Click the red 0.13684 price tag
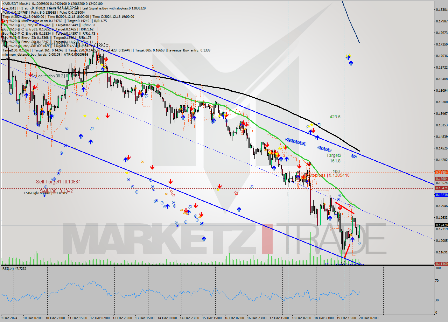 coord(441,178)
